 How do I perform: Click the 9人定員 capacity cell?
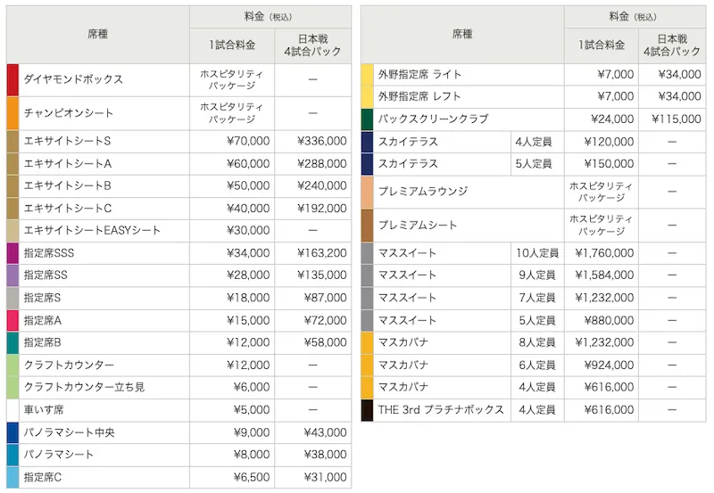(537, 275)
